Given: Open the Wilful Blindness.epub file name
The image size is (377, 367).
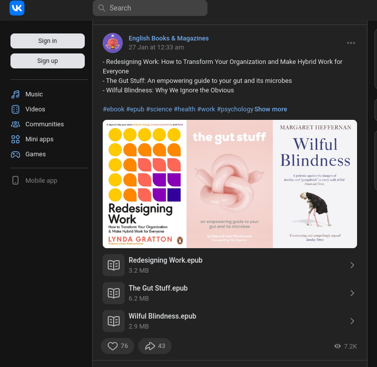Looking at the screenshot, I should (162, 316).
